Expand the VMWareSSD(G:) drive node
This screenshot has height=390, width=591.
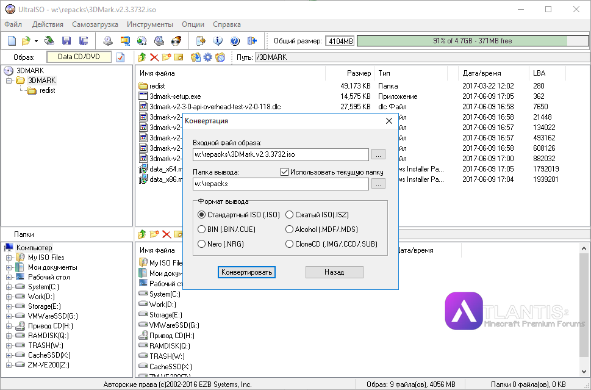coord(9,316)
